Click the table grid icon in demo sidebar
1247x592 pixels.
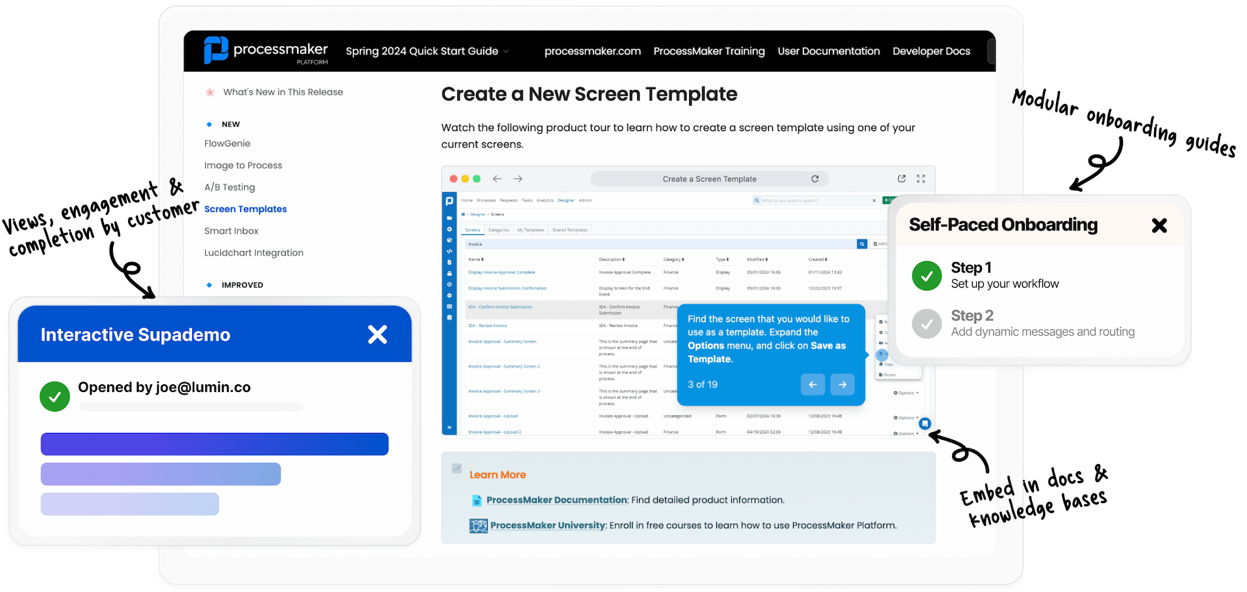coord(449,306)
